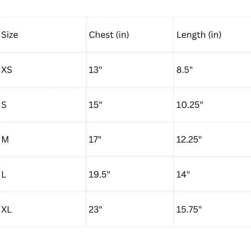Click the 19.5" chest value
This screenshot has height=251, width=251.
(99, 174)
